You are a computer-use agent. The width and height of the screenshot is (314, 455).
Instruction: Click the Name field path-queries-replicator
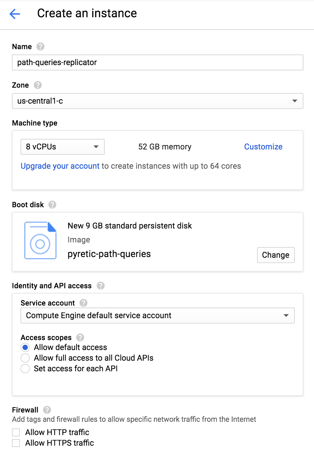[157, 62]
